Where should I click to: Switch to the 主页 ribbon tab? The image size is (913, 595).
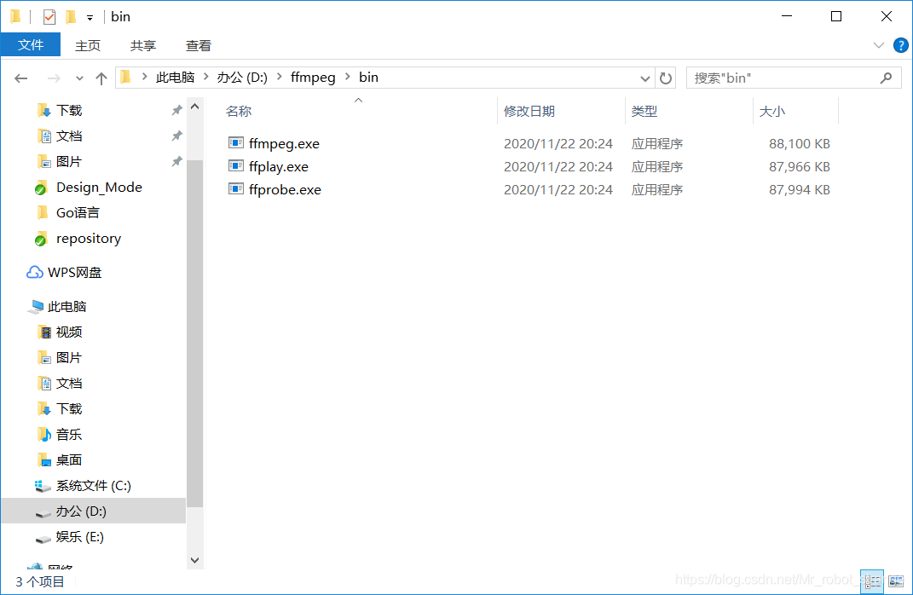point(88,45)
